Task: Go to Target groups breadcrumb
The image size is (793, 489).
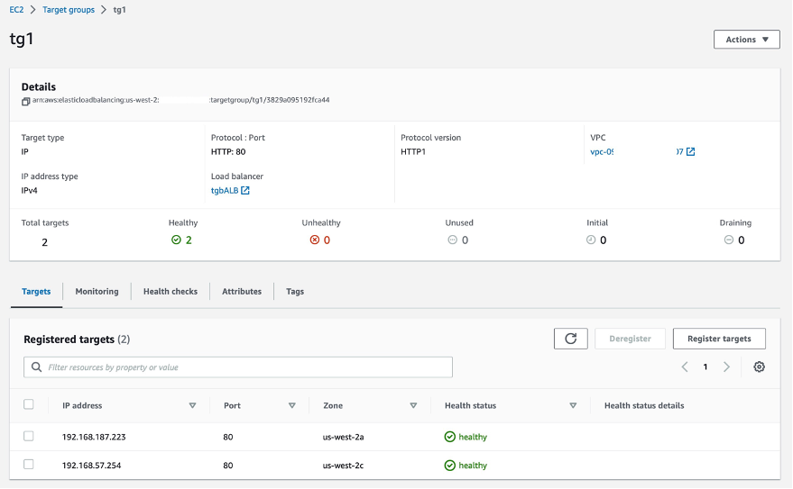Action: pos(69,10)
